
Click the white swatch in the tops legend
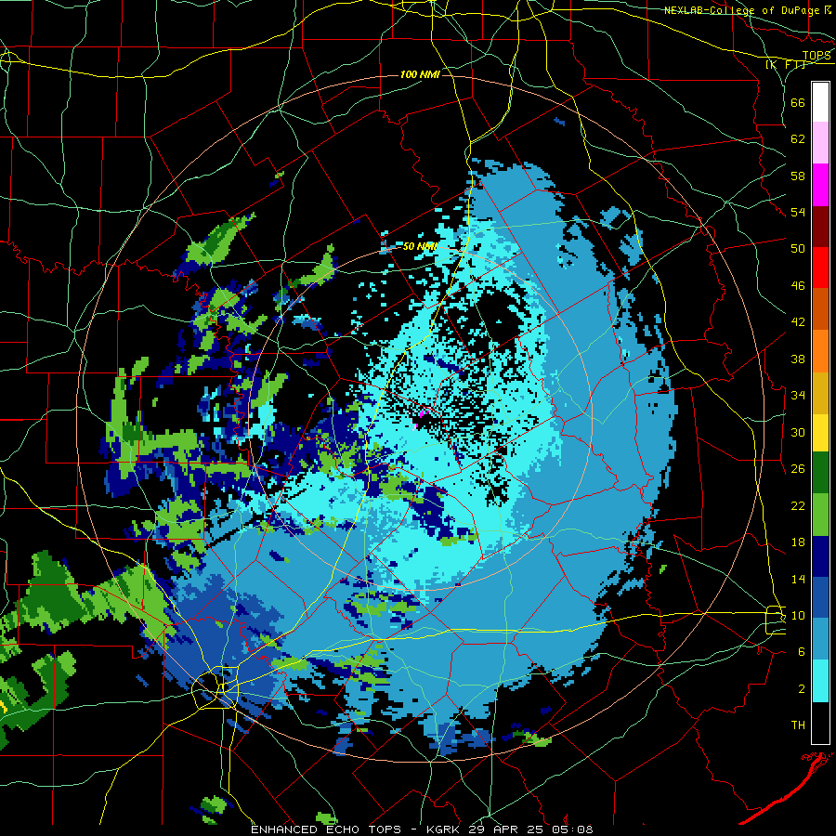pos(820,102)
